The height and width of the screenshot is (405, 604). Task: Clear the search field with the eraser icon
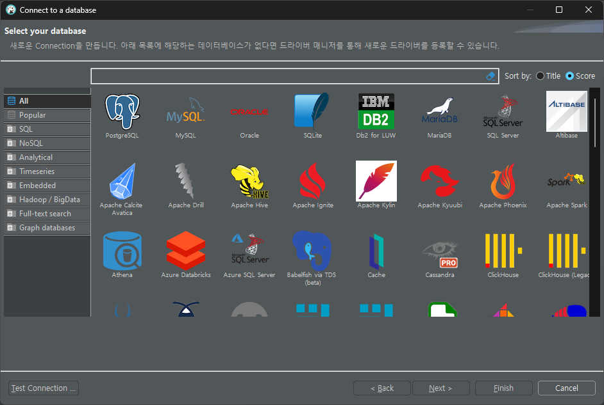tap(491, 76)
